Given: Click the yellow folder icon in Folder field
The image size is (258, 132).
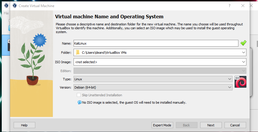Looking at the screenshot, I should (78, 53).
